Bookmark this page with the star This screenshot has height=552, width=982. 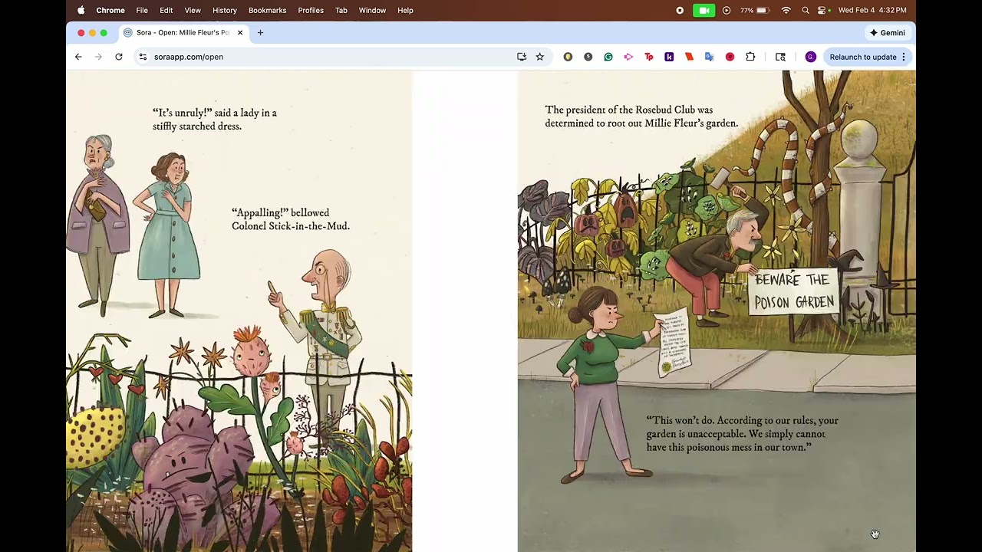(x=540, y=57)
